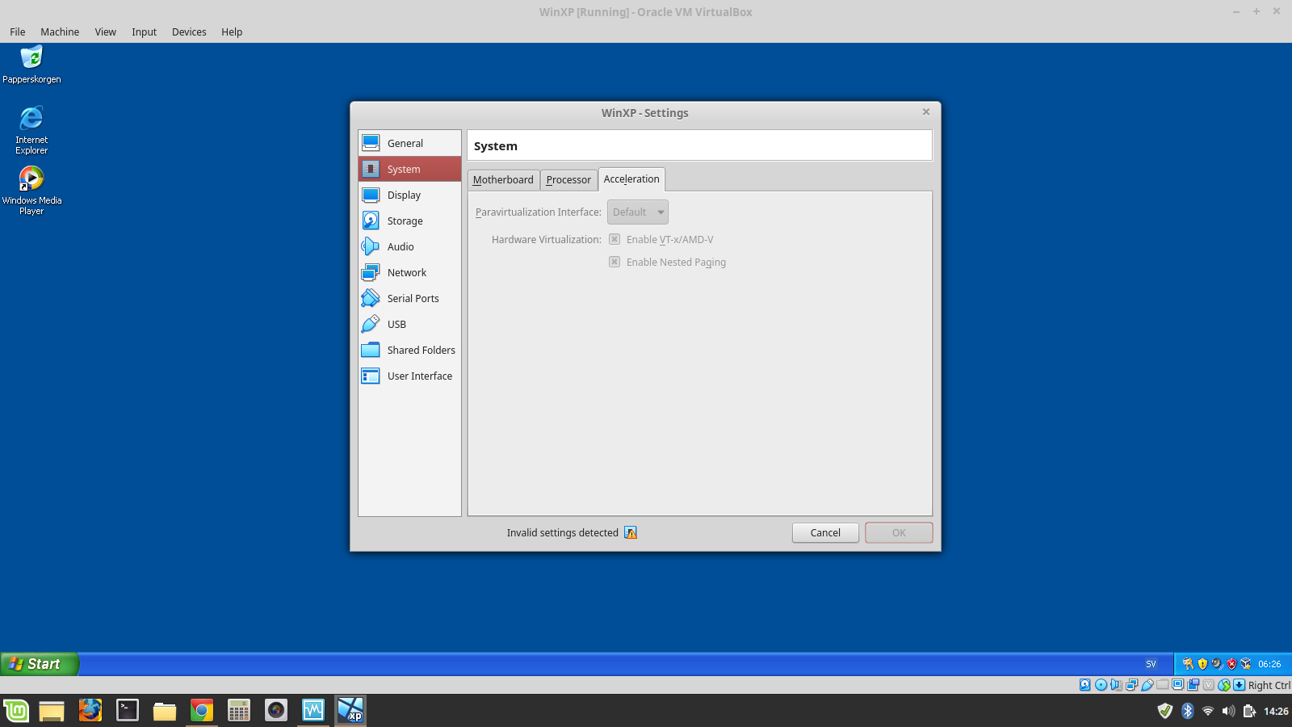Click the host clock showing 14:26
Viewport: 1292px width, 727px height.
pyautogui.click(x=1276, y=711)
